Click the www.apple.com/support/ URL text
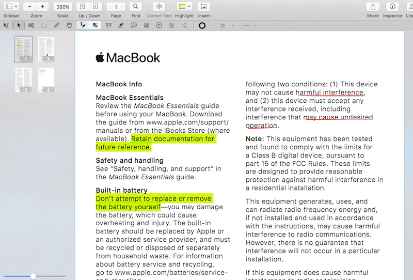The width and height of the screenshot is (413, 280). [187, 122]
